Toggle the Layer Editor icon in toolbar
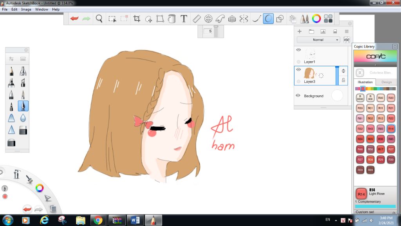 click(x=293, y=19)
